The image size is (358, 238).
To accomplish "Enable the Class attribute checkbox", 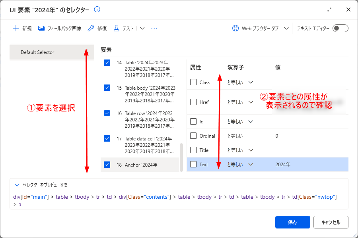I will pyautogui.click(x=193, y=82).
